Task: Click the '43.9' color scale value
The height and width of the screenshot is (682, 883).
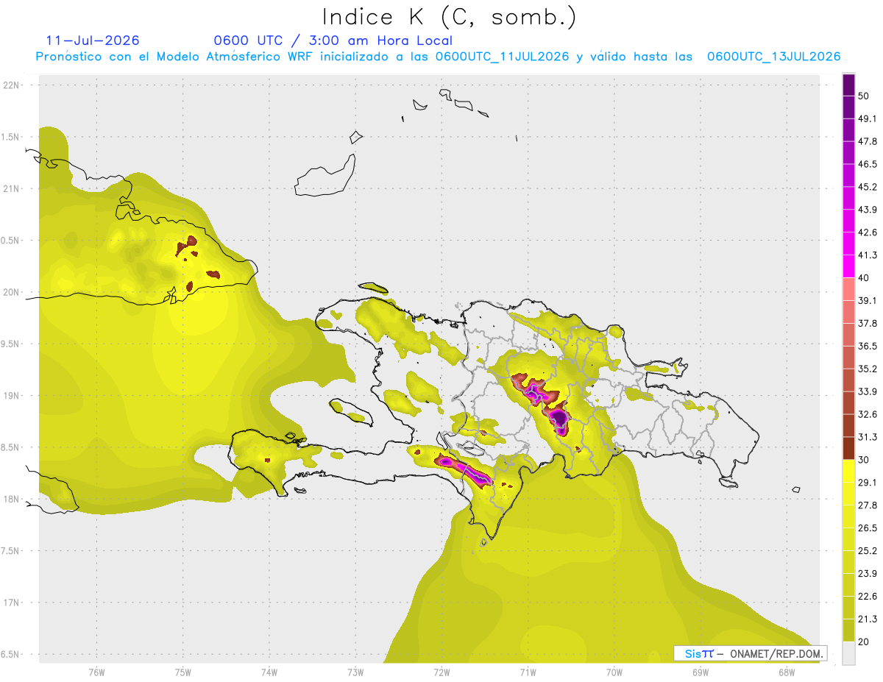Action: click(868, 210)
